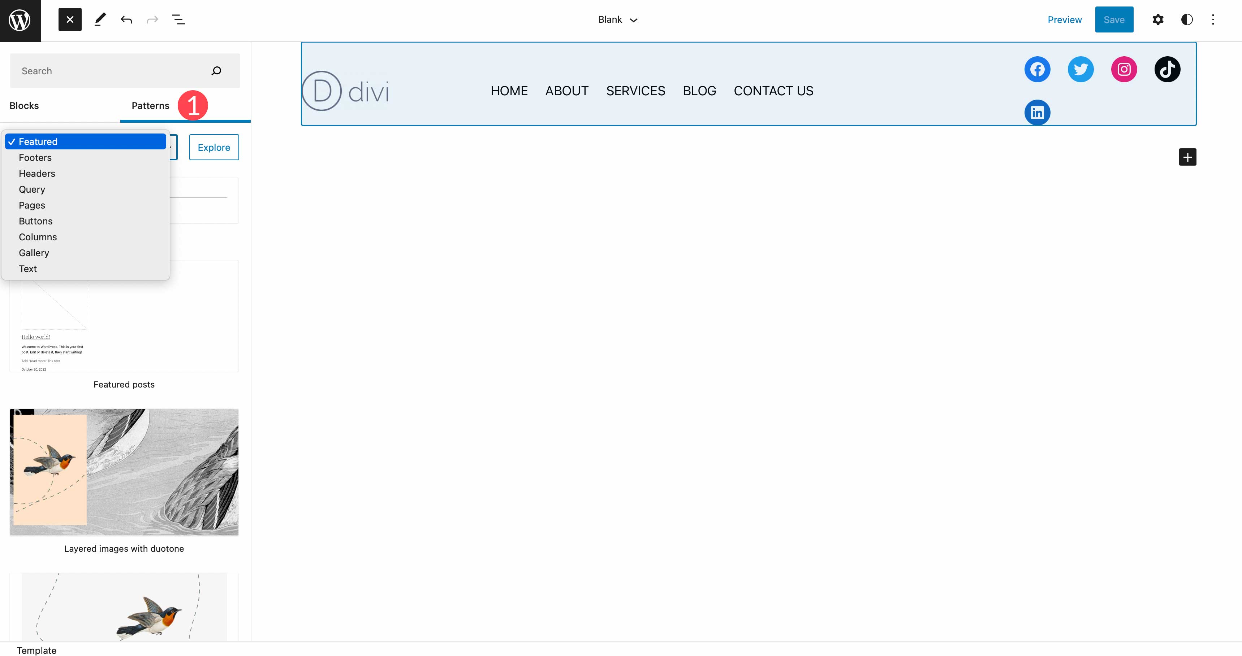Open the Styles panel icon

(x=1186, y=20)
